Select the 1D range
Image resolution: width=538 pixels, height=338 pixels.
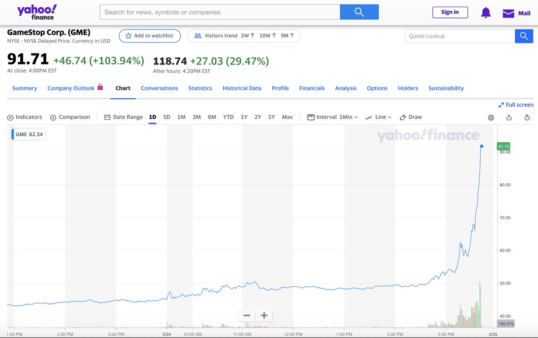coord(152,117)
